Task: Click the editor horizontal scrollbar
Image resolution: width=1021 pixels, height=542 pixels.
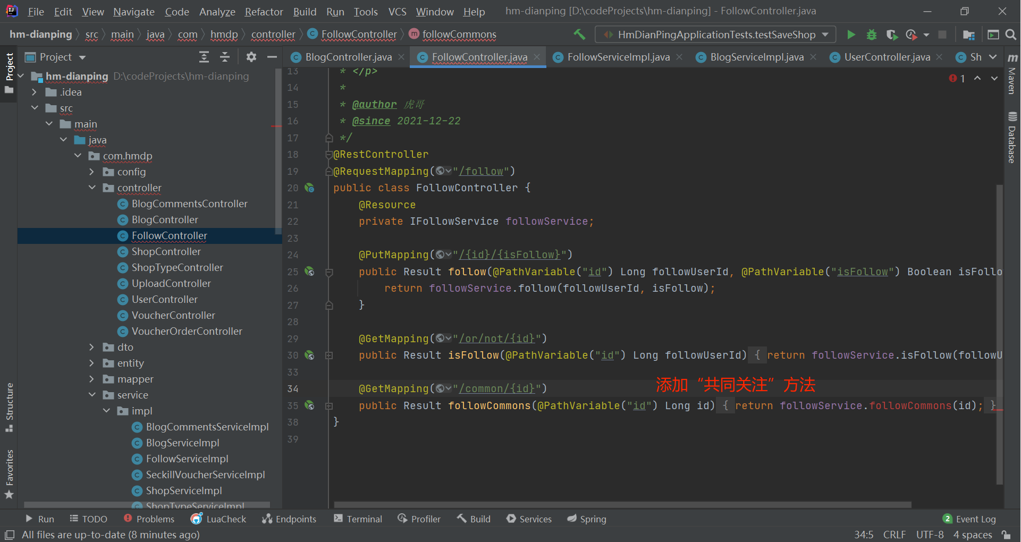Action: point(622,504)
